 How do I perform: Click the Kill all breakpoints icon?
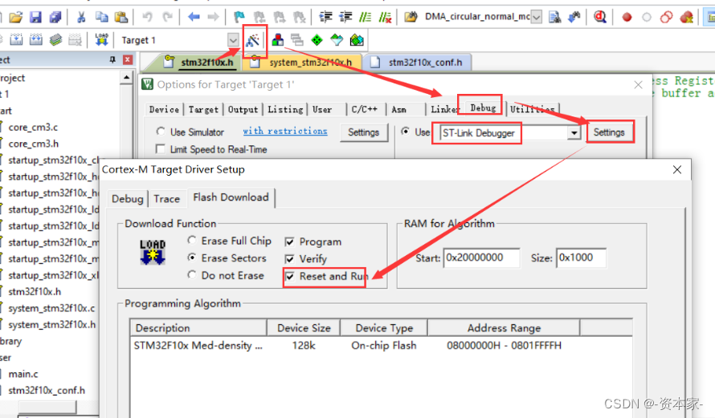pos(686,18)
